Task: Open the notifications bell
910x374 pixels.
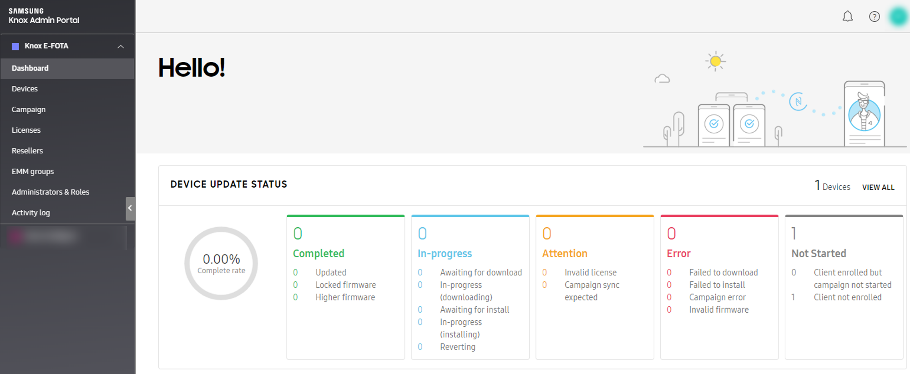Action: (847, 17)
